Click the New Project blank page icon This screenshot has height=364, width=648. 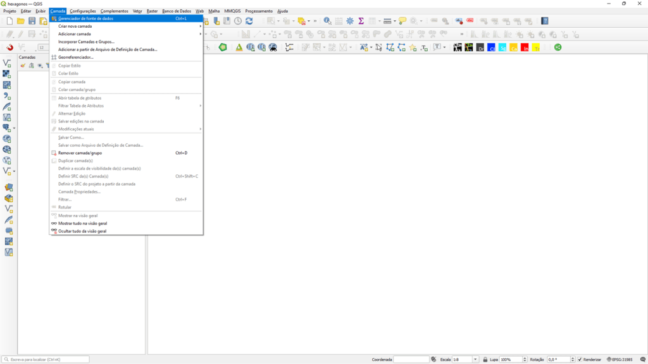(x=10, y=21)
